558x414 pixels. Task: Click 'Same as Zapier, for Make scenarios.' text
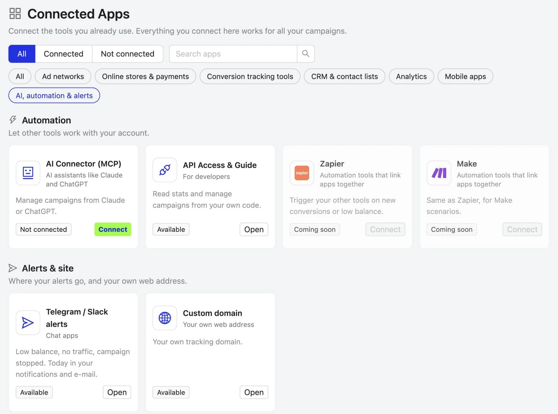469,206
